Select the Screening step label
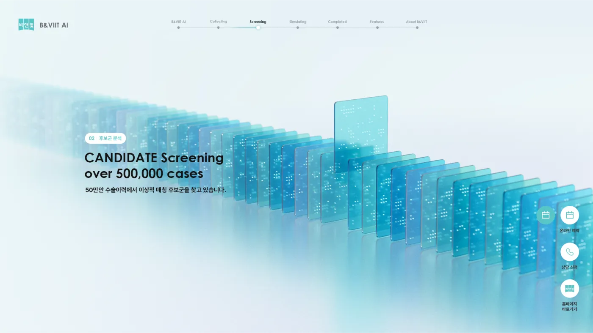This screenshot has width=593, height=333. point(258,22)
